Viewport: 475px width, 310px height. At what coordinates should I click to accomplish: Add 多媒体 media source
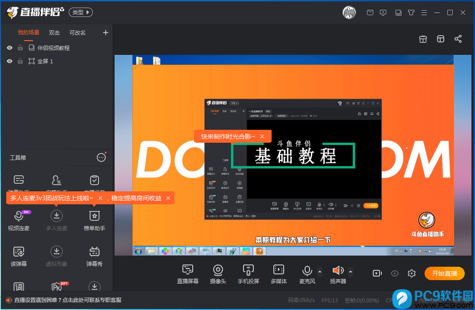(278, 274)
